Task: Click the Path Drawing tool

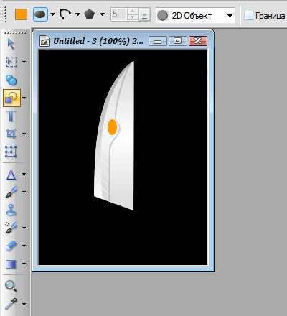Action: [11, 175]
